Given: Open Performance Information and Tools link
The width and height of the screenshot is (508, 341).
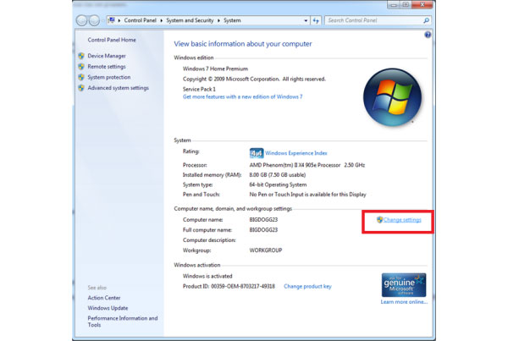Looking at the screenshot, I should 123,322.
